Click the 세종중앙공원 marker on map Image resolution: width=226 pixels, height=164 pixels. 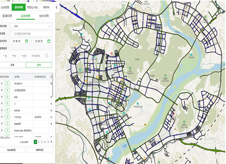[138, 104]
